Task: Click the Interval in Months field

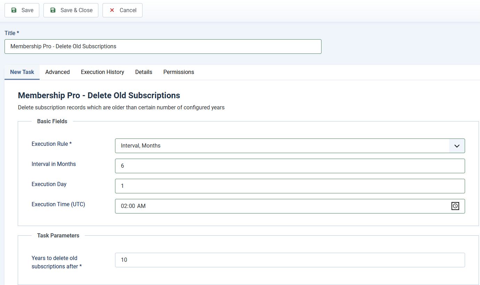Action: click(290, 166)
